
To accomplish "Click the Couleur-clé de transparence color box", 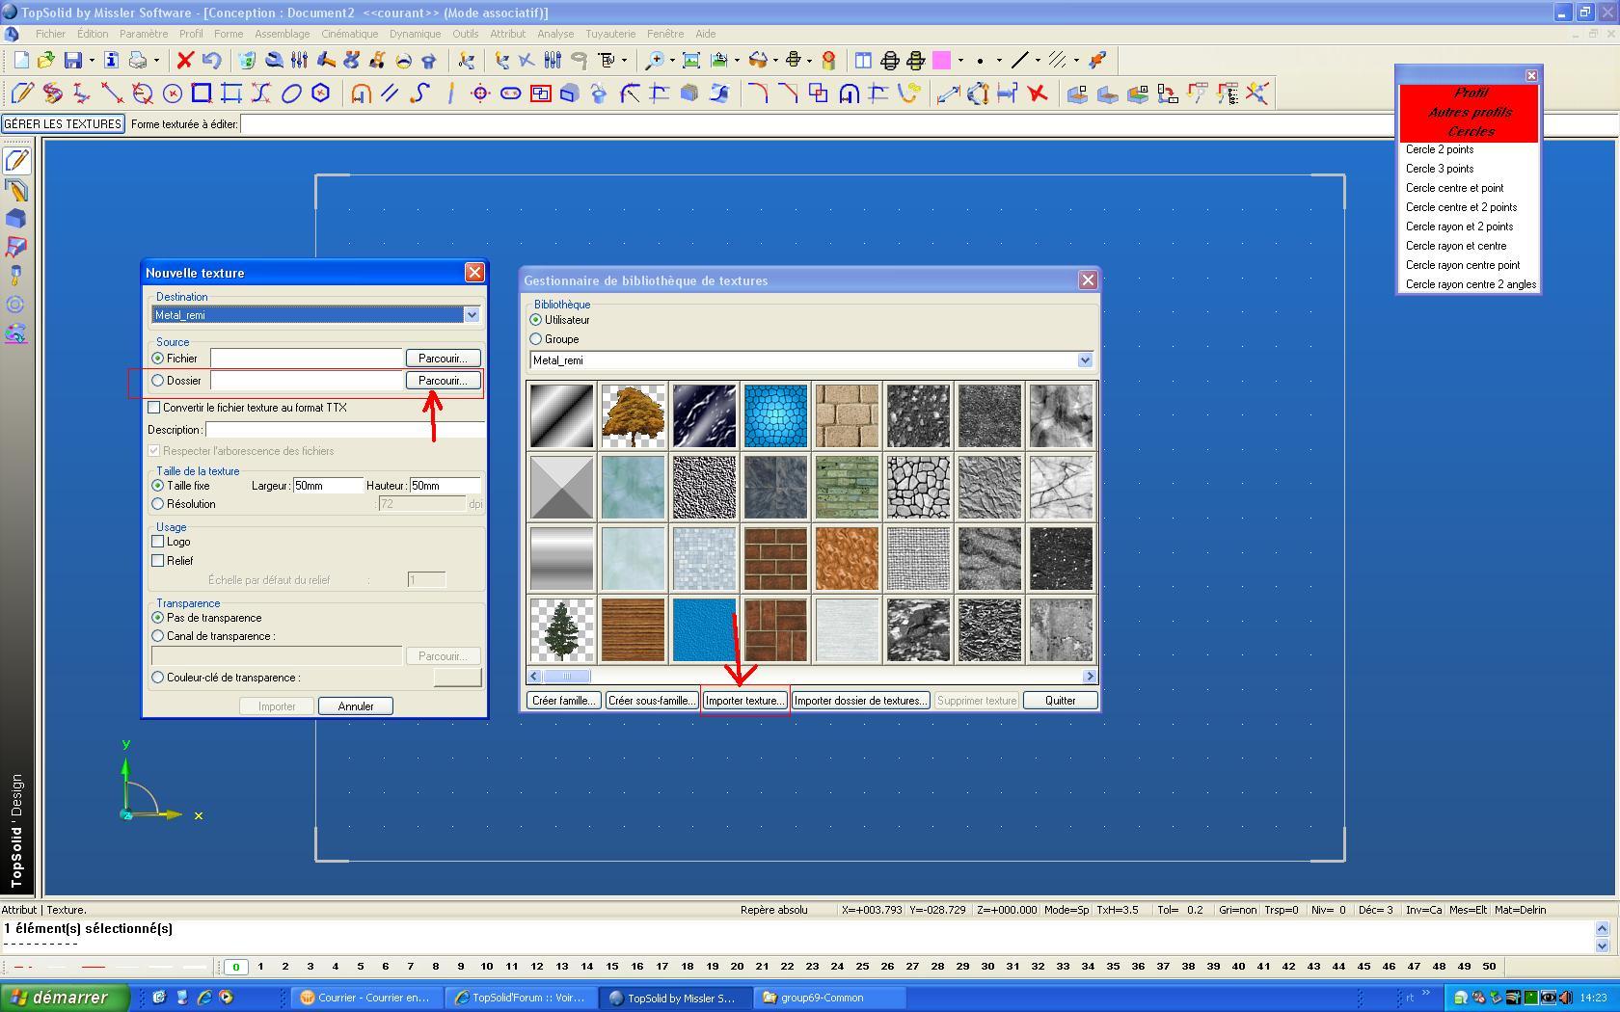I will pyautogui.click(x=457, y=678).
